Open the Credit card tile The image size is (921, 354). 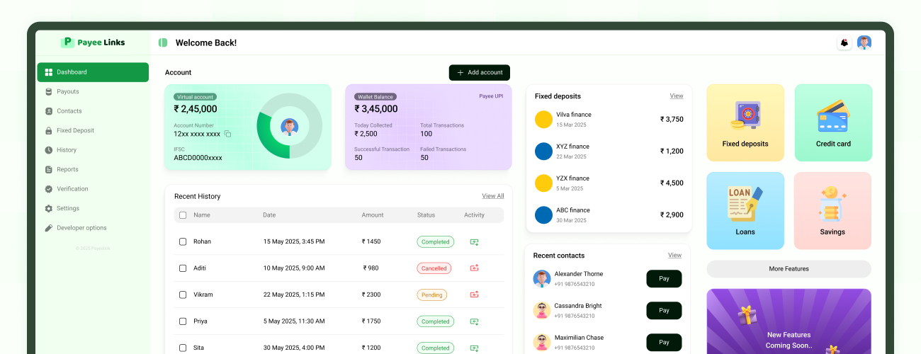[833, 122]
